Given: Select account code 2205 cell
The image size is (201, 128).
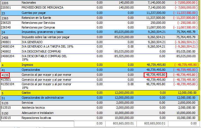Looking at the screenshot, I should 5,3.
